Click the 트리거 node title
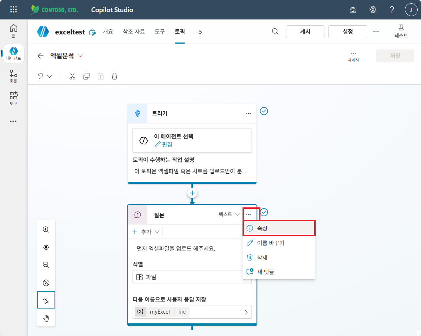This screenshot has height=336, width=421. [x=160, y=113]
